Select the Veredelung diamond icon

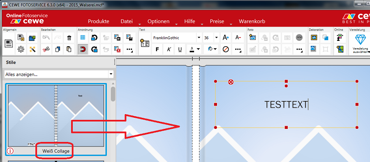[360, 39]
